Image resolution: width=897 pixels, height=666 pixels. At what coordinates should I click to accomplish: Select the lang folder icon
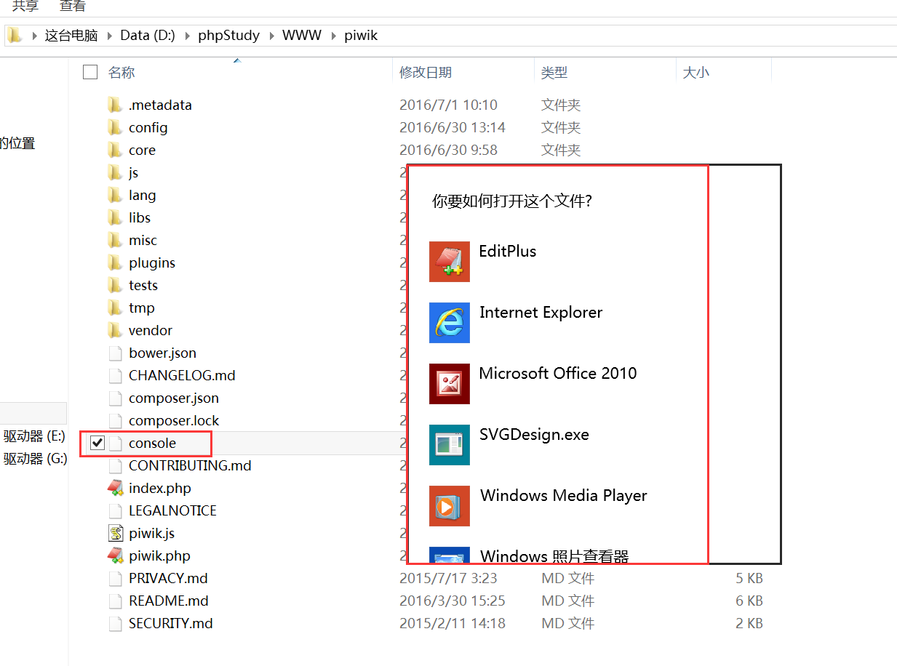(x=114, y=195)
